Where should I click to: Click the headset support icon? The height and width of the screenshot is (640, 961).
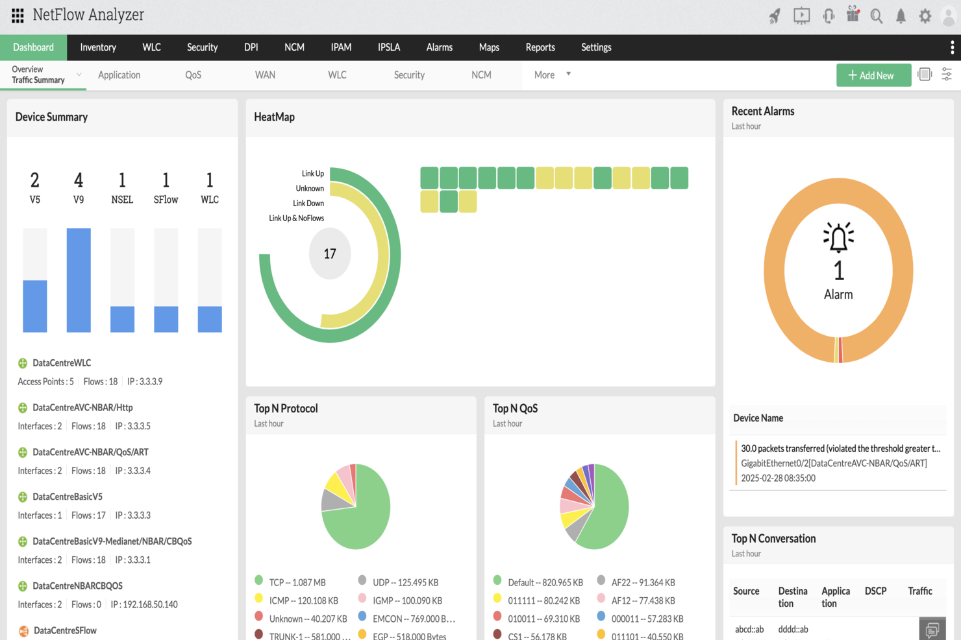[829, 16]
